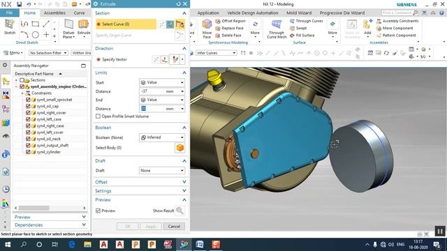This screenshot has height=251, width=447.
Task: Select the Through Curves command
Action: pyautogui.click(x=306, y=21)
